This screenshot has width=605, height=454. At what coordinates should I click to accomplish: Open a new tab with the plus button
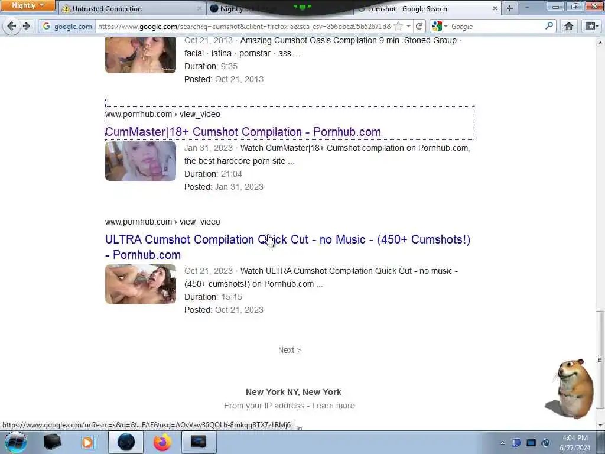pyautogui.click(x=510, y=8)
